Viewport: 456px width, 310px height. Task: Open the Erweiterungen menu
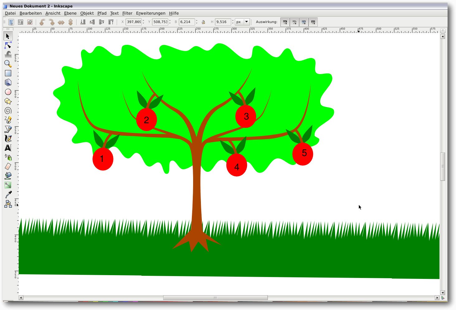pyautogui.click(x=150, y=13)
